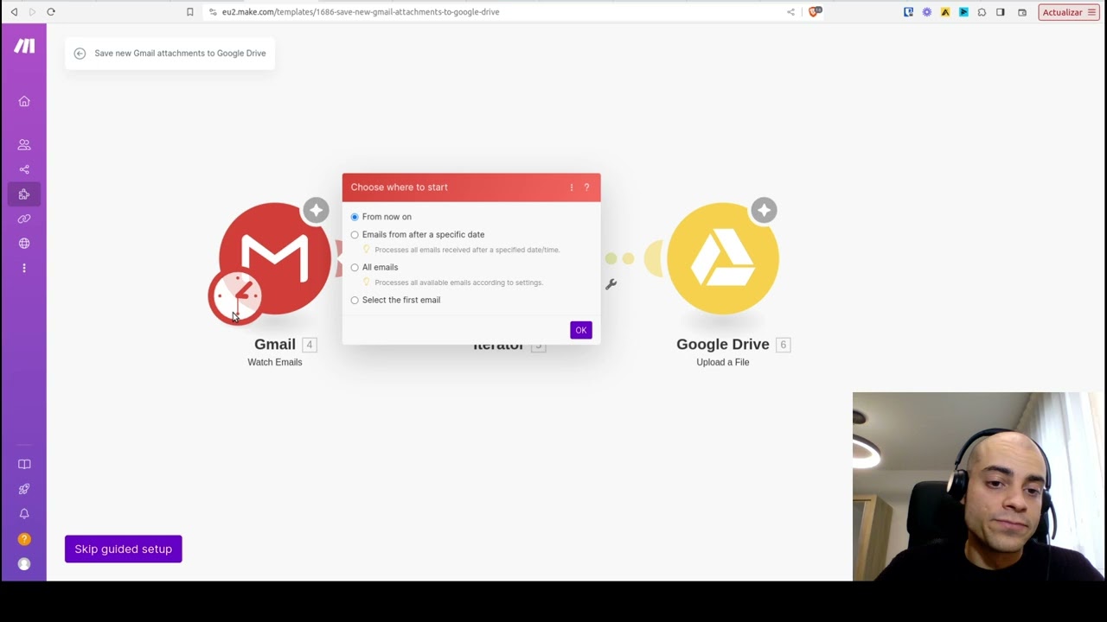Click the Google Drive module circle

pos(723,258)
